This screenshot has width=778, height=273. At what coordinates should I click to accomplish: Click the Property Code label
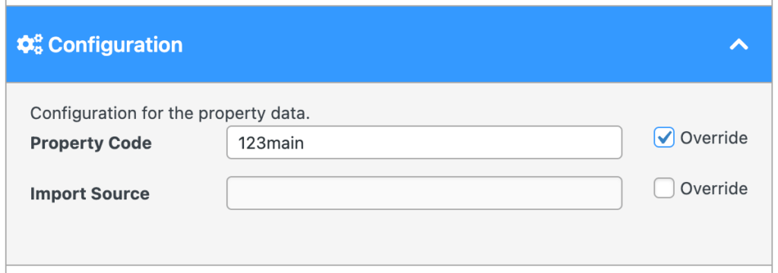point(91,143)
